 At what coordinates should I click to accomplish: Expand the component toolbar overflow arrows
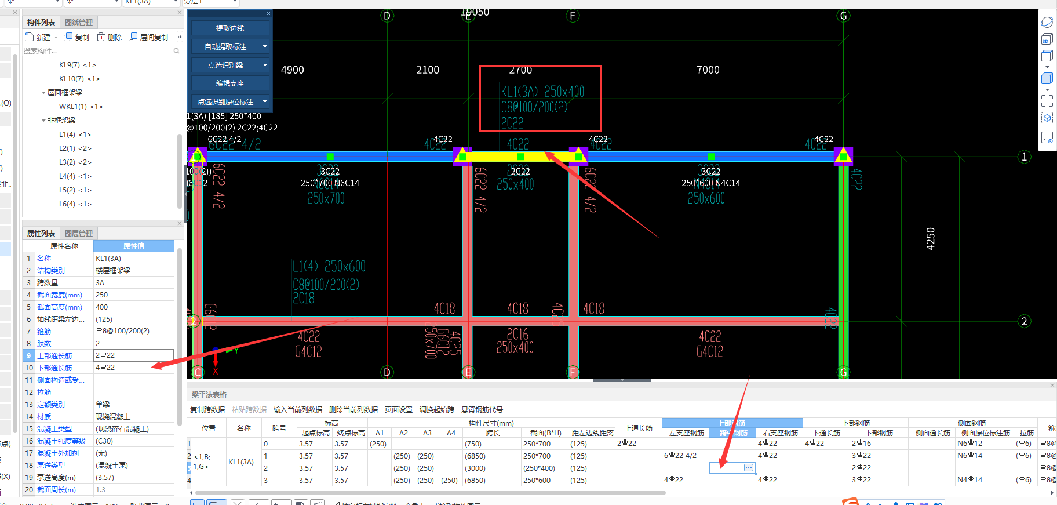pyautogui.click(x=180, y=37)
